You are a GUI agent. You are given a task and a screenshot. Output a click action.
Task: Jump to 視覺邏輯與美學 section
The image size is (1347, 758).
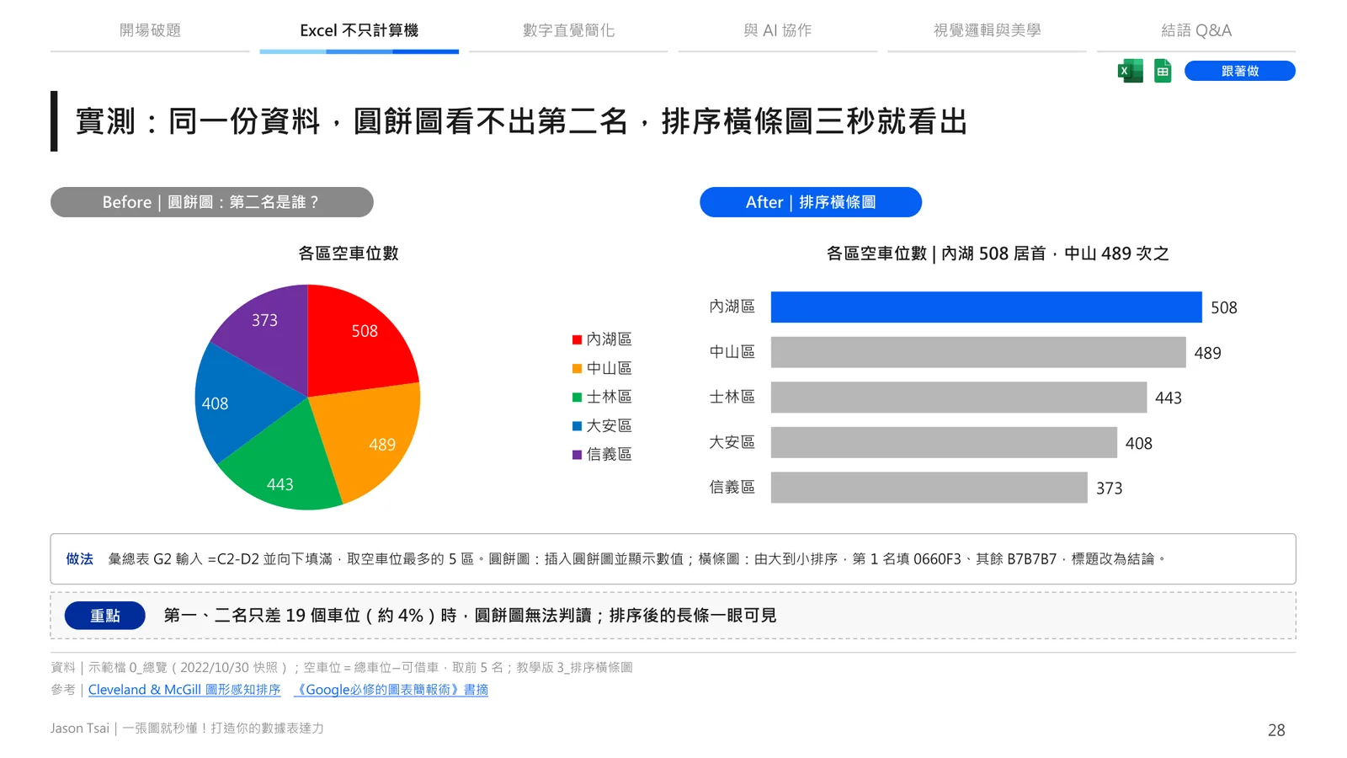pos(987,30)
